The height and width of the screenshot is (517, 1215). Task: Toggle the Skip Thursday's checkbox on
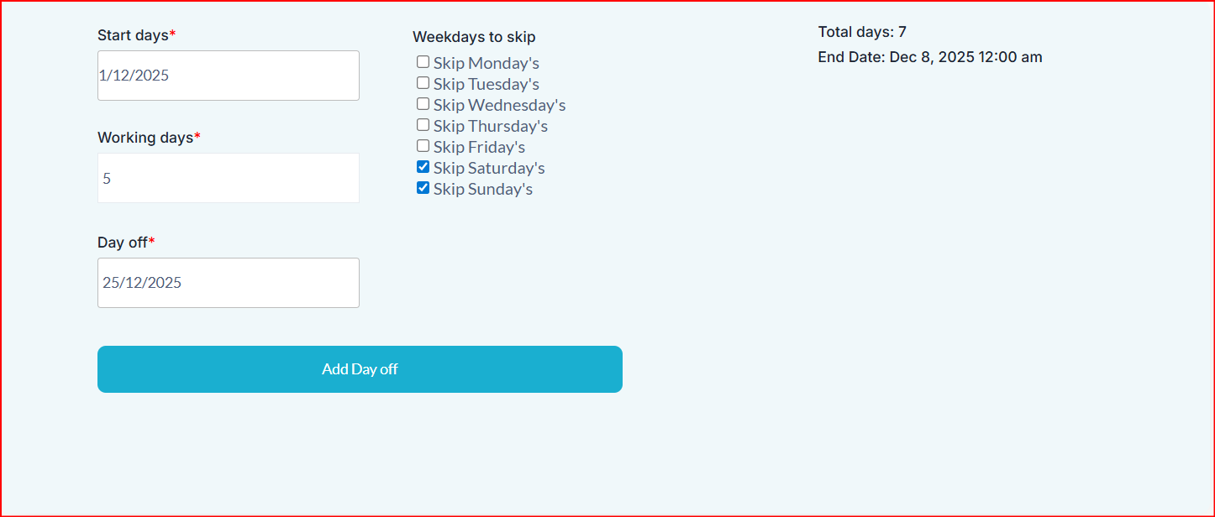423,125
